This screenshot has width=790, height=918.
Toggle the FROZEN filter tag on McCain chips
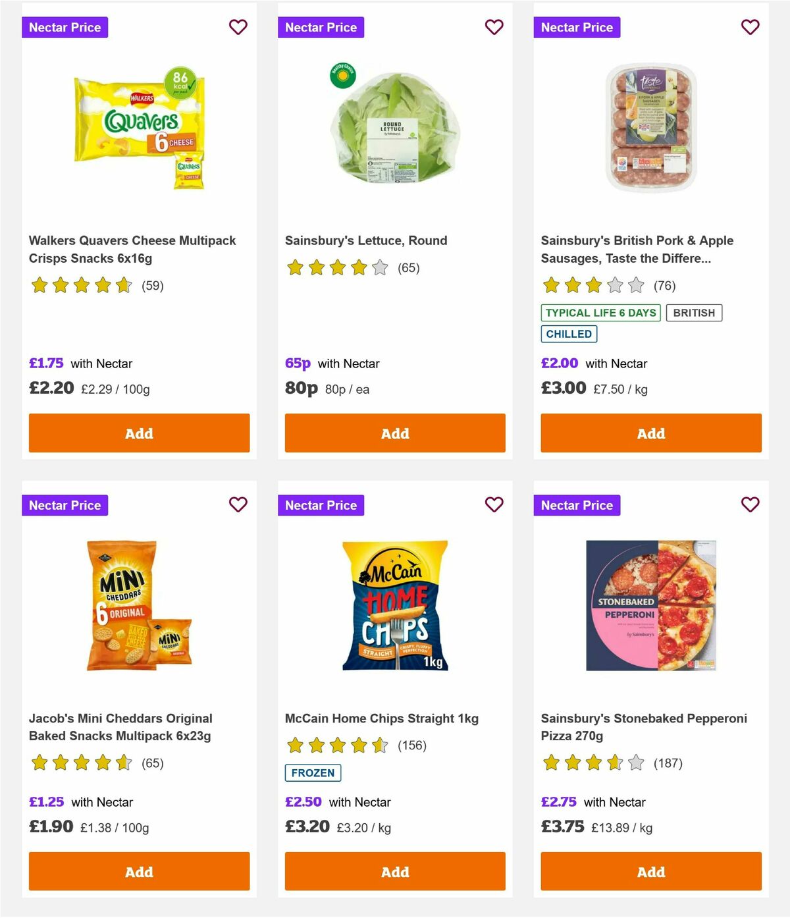pos(313,772)
